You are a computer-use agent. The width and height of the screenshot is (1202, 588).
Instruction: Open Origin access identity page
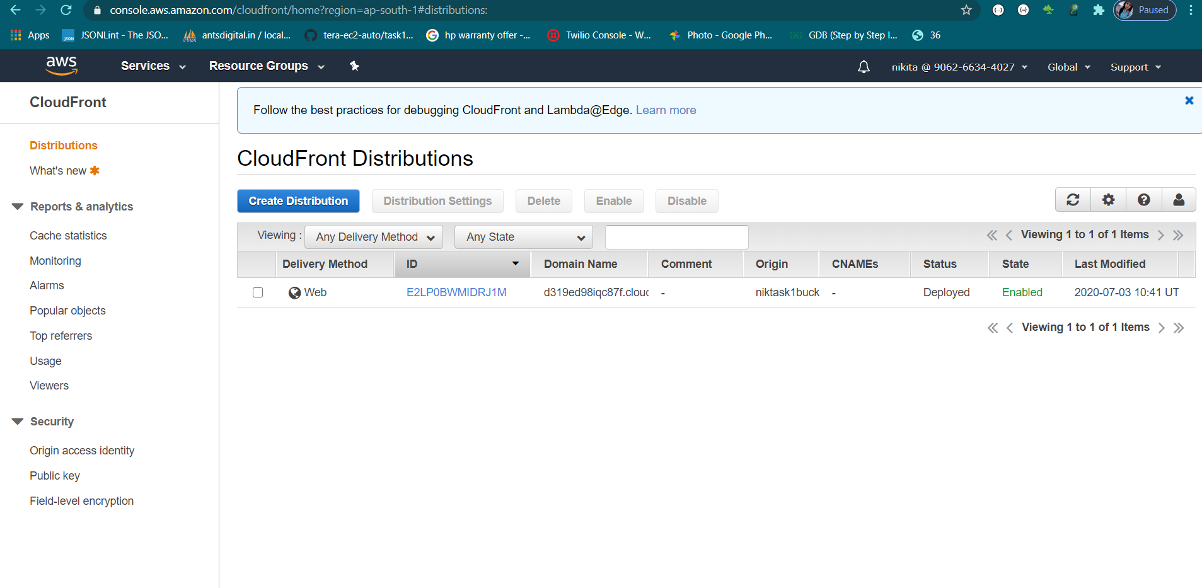[x=82, y=451]
